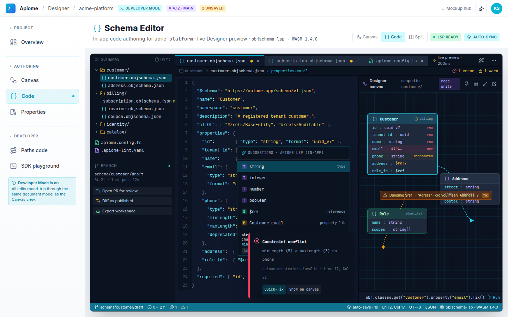
Task: Click the layout icon in Designer canvas header
Action: (x=476, y=84)
